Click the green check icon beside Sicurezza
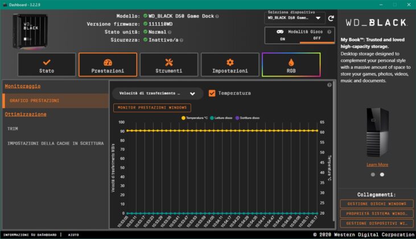 tap(145, 40)
